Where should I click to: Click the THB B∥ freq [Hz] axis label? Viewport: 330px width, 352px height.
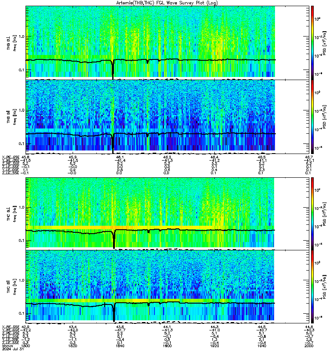[x=11, y=117]
